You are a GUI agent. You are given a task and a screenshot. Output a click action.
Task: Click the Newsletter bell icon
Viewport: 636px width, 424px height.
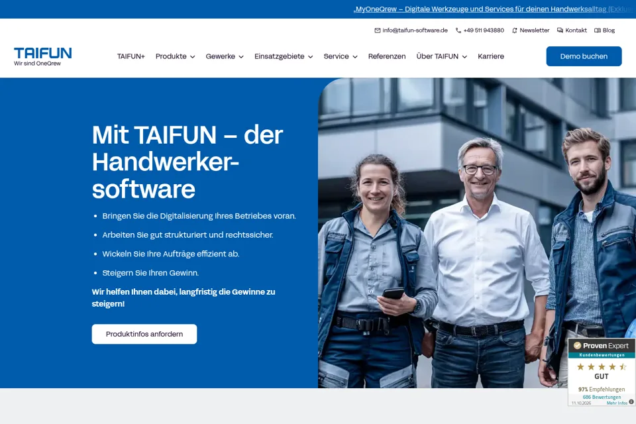tap(515, 30)
